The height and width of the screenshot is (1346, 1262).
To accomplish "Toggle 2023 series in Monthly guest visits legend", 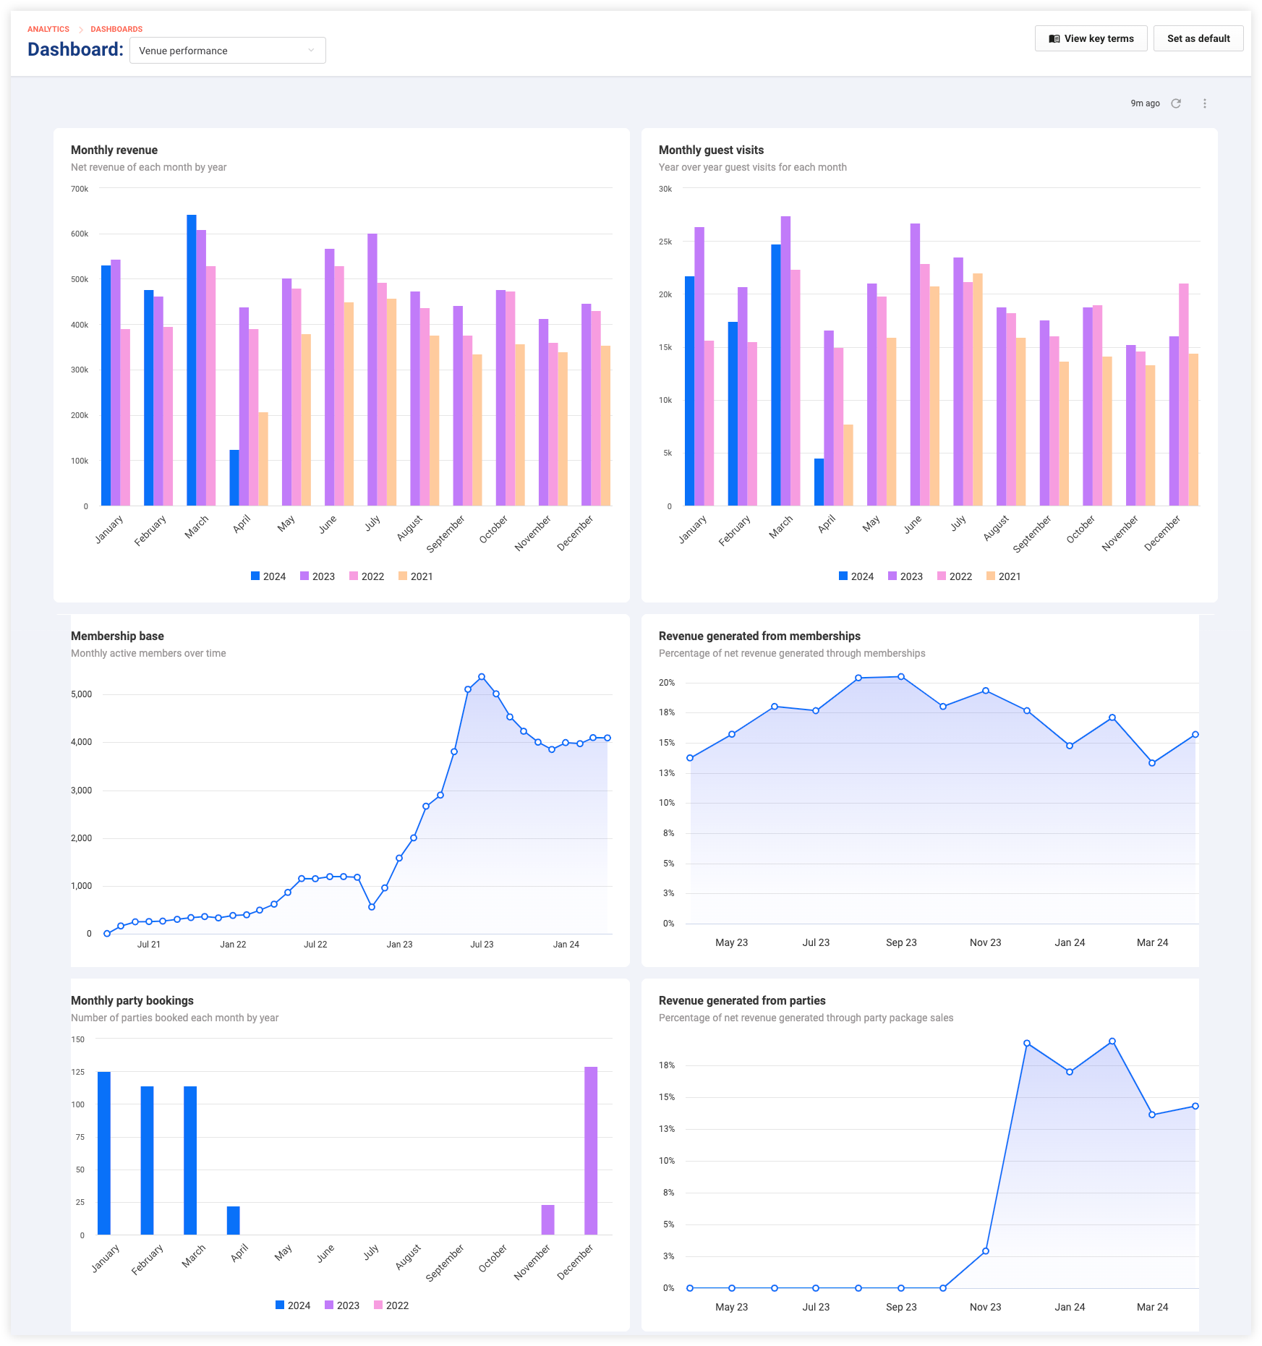I will point(905,576).
